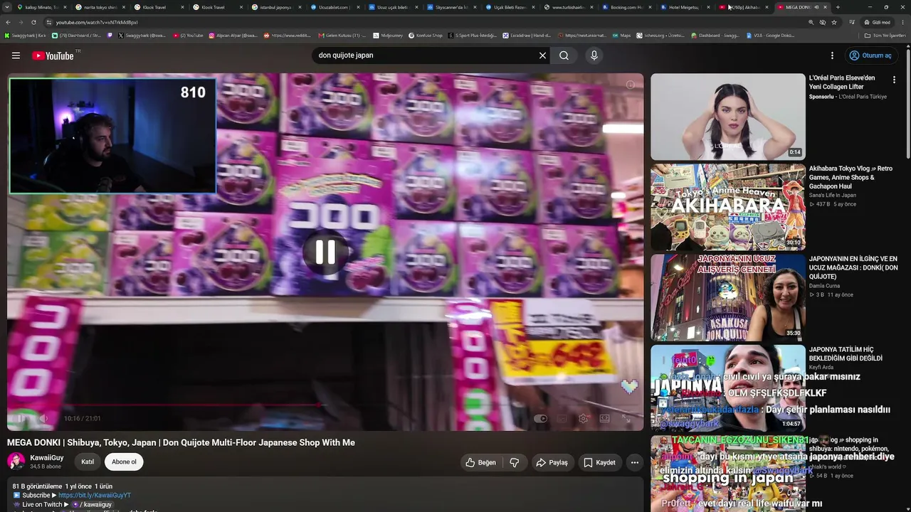Image resolution: width=911 pixels, height=512 pixels.
Task: Pause playback from the player control bar
Action: tap(21, 418)
